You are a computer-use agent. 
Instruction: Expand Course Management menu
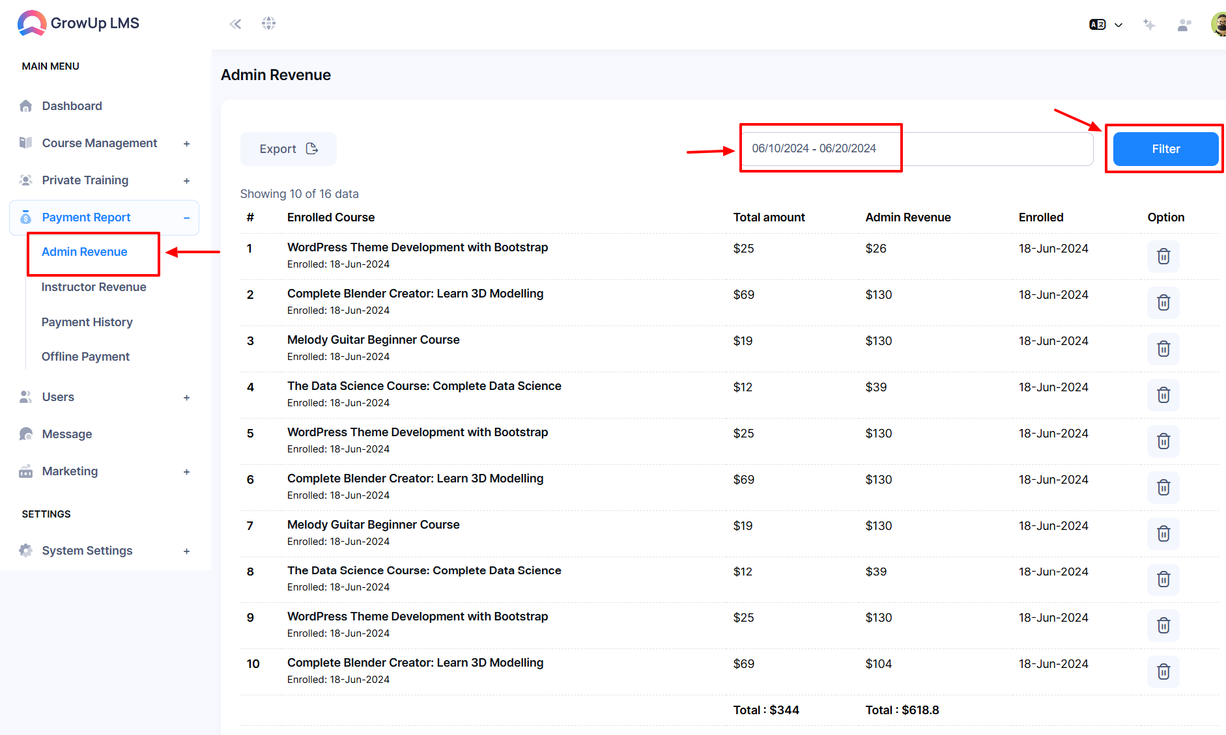click(x=186, y=144)
